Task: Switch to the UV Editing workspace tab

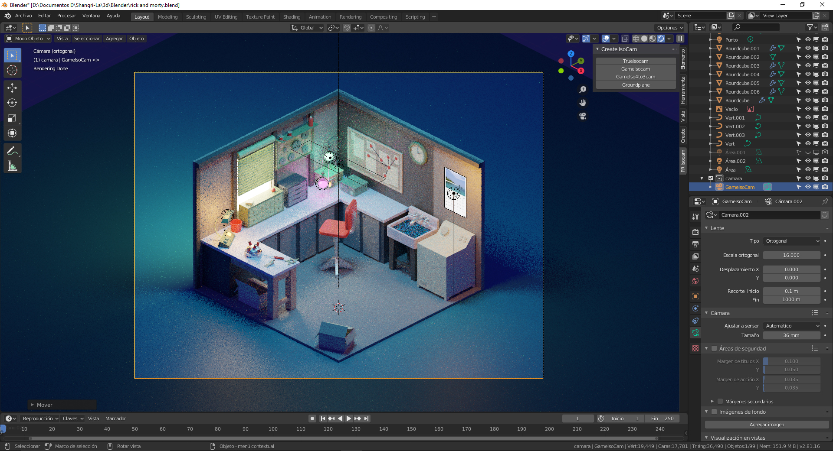Action: (x=226, y=17)
